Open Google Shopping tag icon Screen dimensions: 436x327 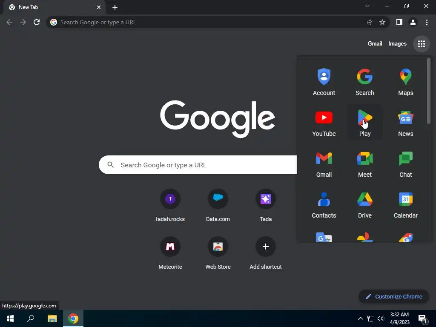coord(405,237)
